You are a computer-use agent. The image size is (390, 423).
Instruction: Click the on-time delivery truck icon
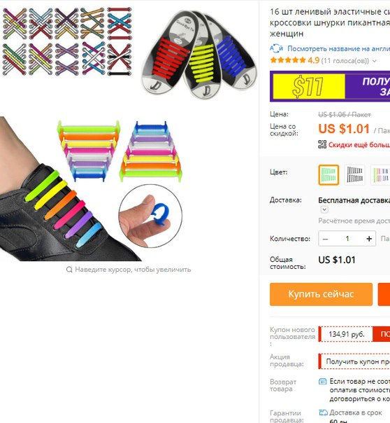click(x=323, y=412)
